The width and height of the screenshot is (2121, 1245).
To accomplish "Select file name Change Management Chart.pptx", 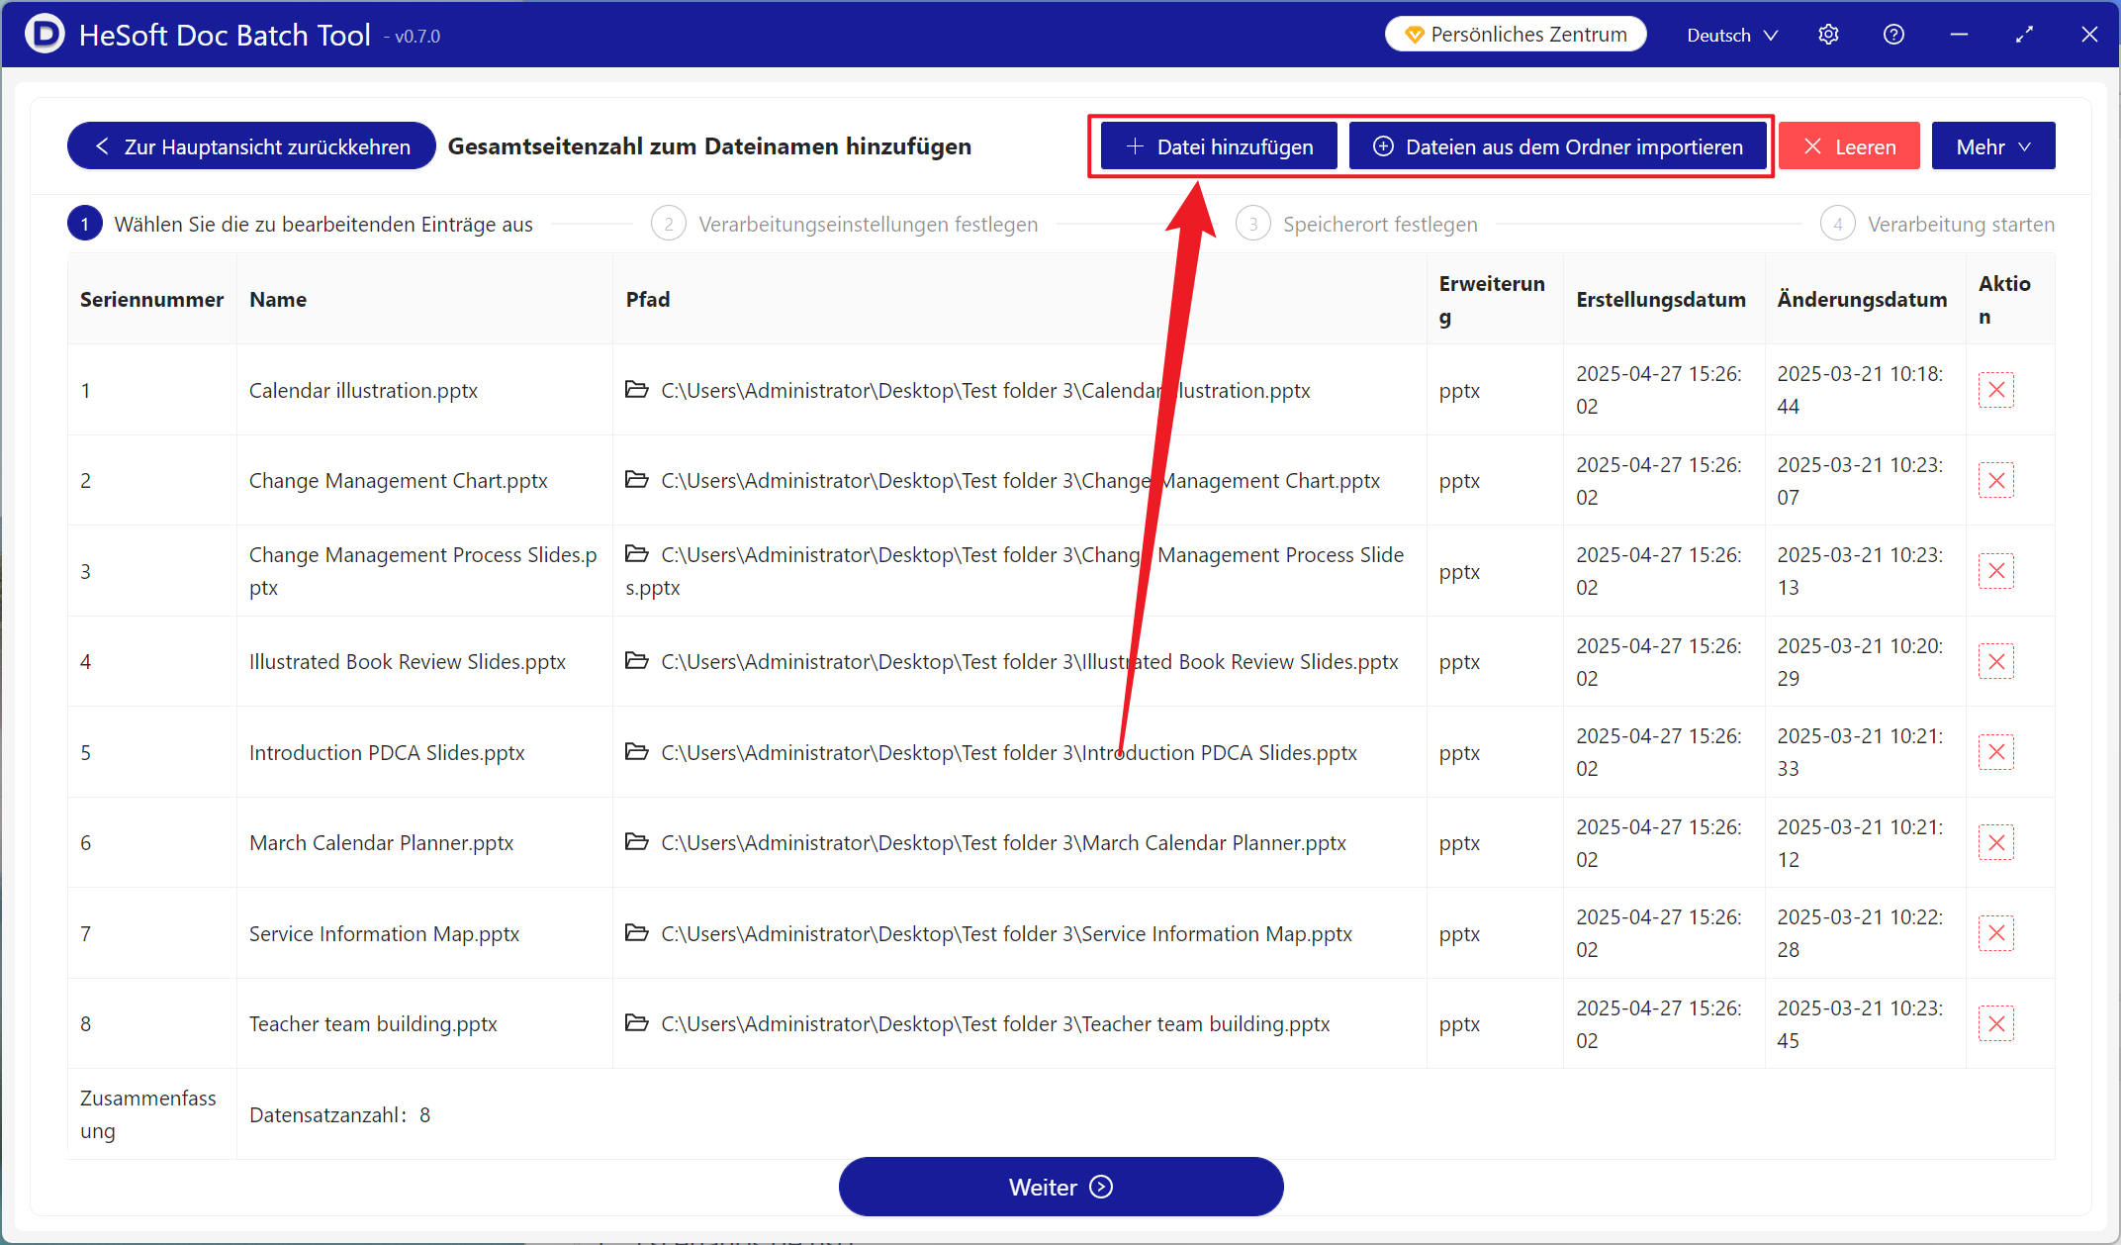I will (399, 480).
